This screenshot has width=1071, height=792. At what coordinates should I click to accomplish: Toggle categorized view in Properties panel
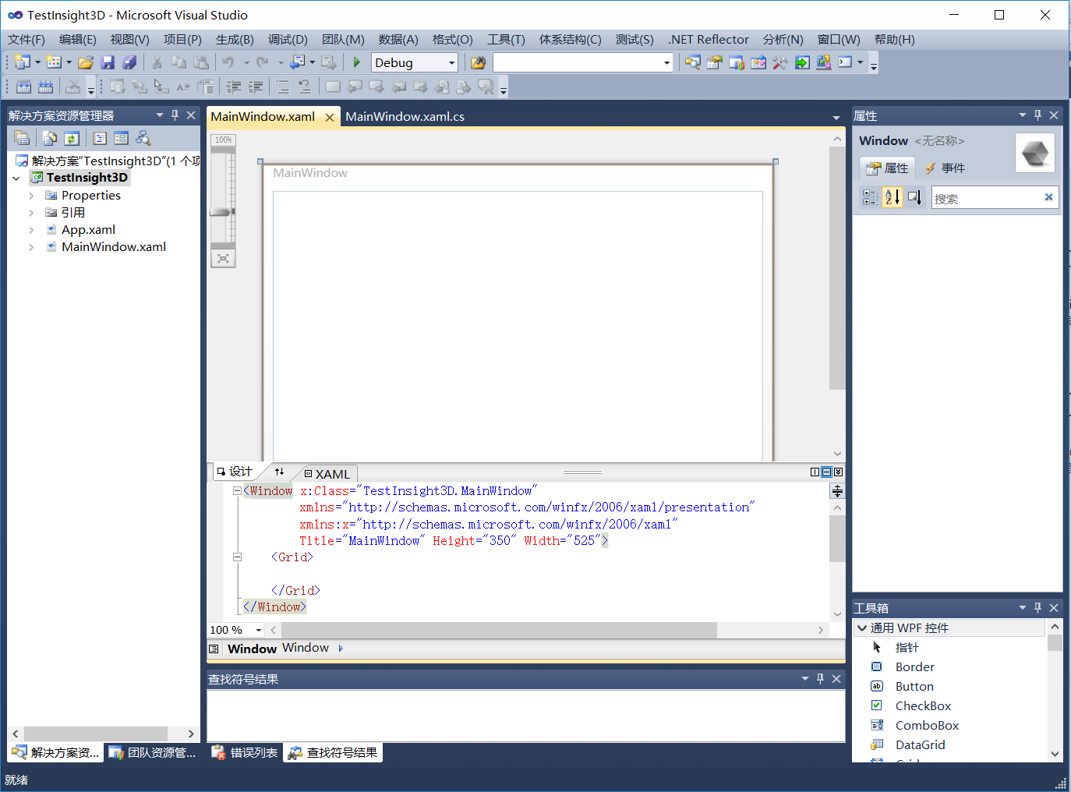tap(870, 197)
